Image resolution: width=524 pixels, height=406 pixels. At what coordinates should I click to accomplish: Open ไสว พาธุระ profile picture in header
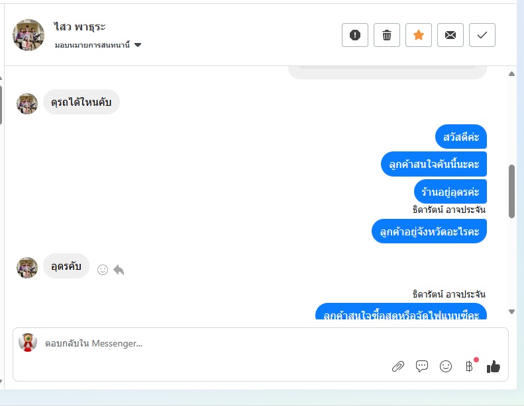[28, 35]
